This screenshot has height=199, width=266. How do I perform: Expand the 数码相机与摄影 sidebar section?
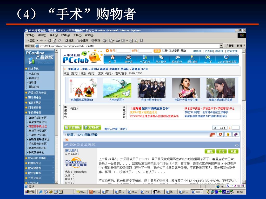pos(39,158)
